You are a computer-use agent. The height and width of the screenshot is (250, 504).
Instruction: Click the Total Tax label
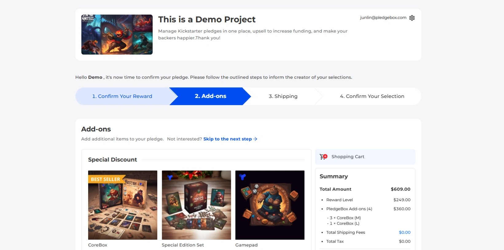point(335,241)
